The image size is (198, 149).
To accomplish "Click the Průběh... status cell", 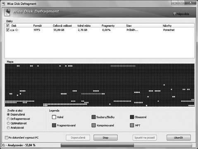I will point(132,30).
